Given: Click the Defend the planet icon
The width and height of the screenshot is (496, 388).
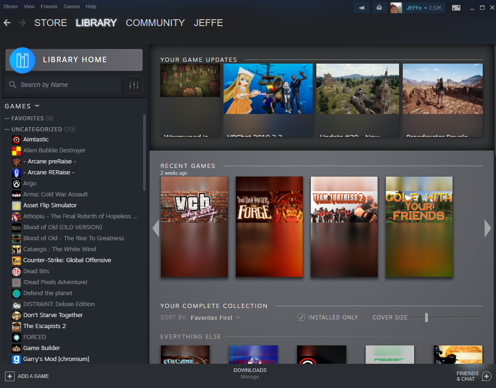Looking at the screenshot, I should (16, 293).
